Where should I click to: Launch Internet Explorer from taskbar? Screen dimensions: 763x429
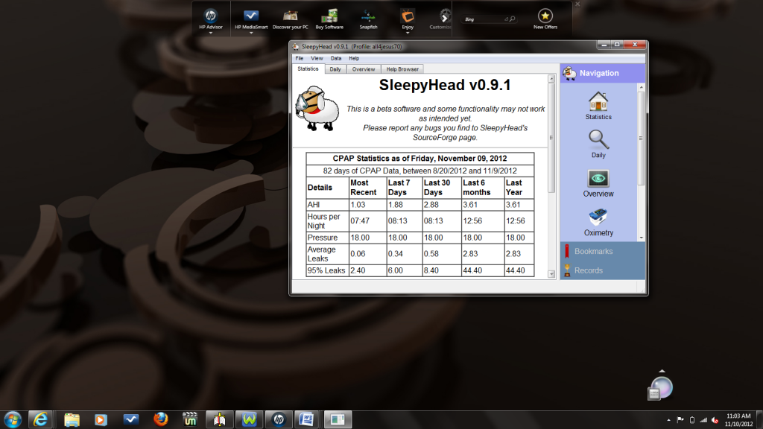[x=40, y=419]
